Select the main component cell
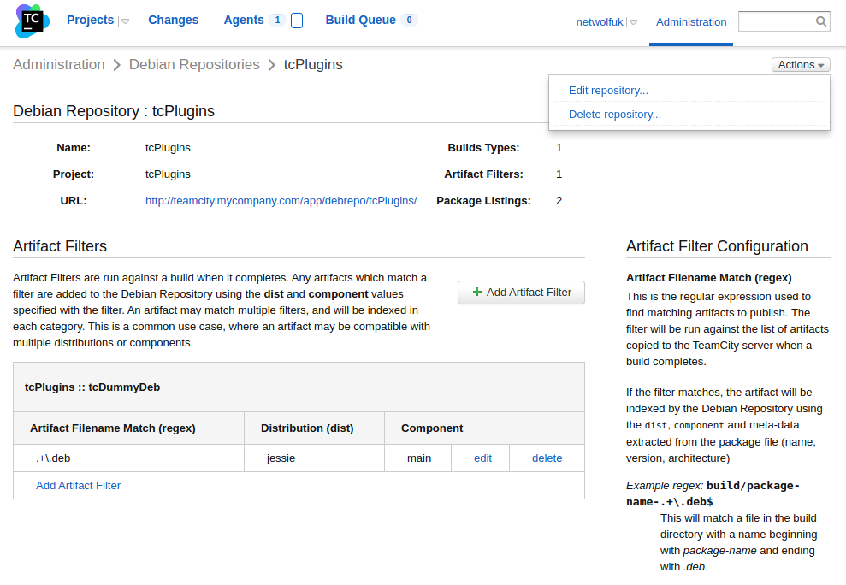The width and height of the screenshot is (846, 585). pos(418,458)
